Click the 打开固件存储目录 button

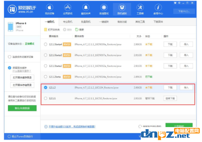(x=22, y=85)
